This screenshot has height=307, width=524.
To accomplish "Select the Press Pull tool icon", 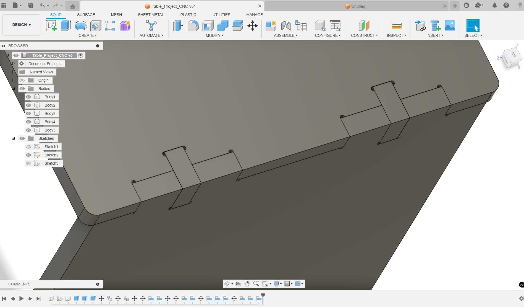I will click(x=178, y=26).
